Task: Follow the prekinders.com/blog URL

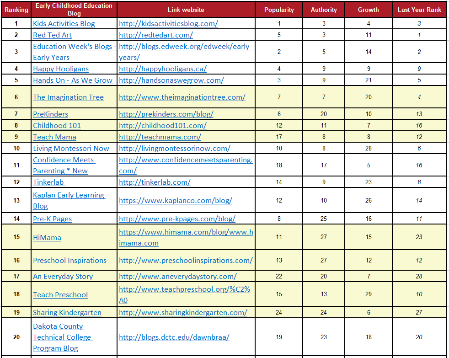Action: [x=166, y=114]
